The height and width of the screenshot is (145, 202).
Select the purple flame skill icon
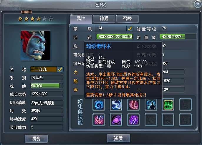click(133, 120)
